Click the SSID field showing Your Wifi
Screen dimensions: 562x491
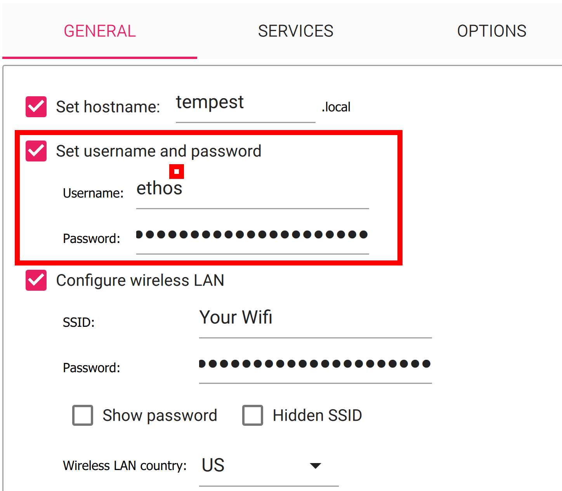pyautogui.click(x=315, y=318)
